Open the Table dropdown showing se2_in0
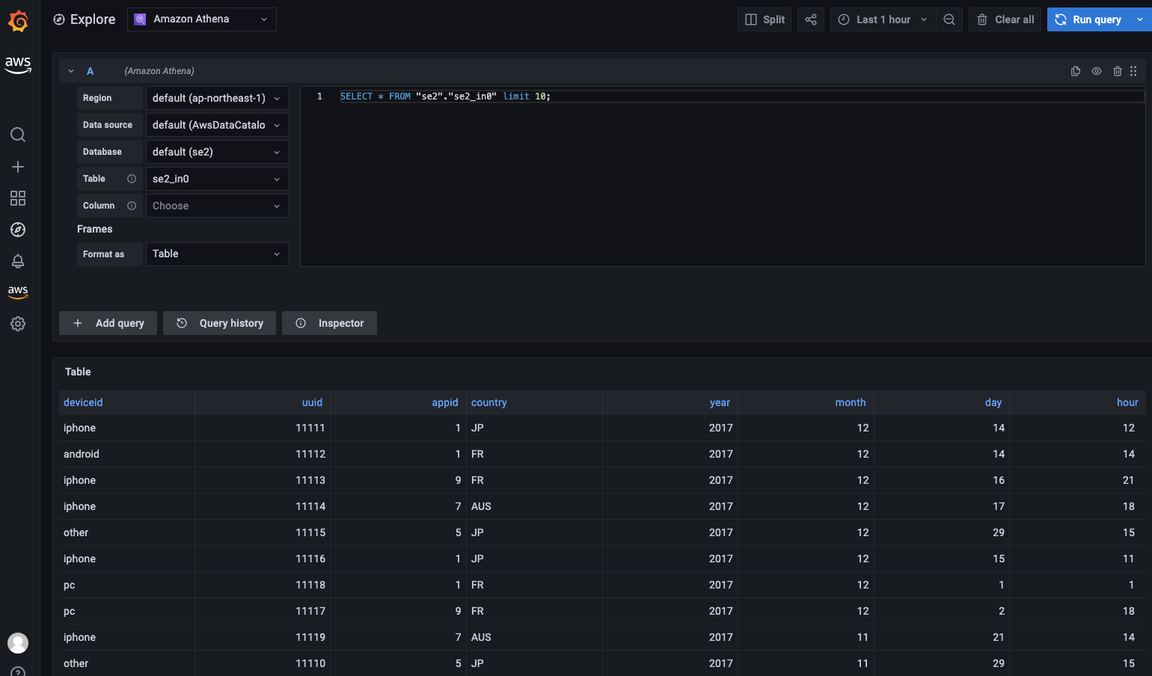Viewport: 1152px width, 676px height. point(217,179)
